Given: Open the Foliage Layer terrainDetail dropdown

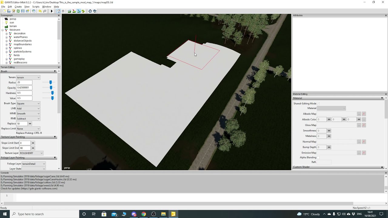Looking at the screenshot, I should (33, 164).
